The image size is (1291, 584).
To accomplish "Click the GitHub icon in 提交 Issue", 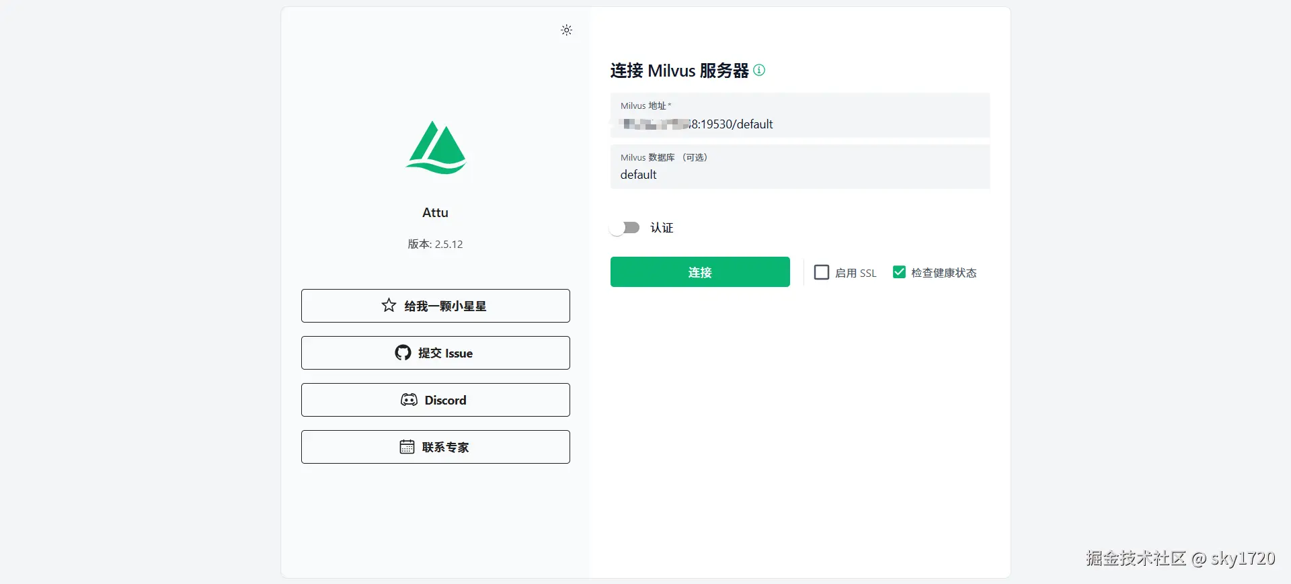I will coord(403,353).
